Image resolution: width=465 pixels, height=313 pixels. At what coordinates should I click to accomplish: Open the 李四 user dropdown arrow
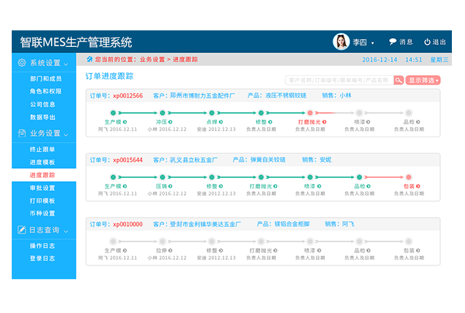click(373, 43)
